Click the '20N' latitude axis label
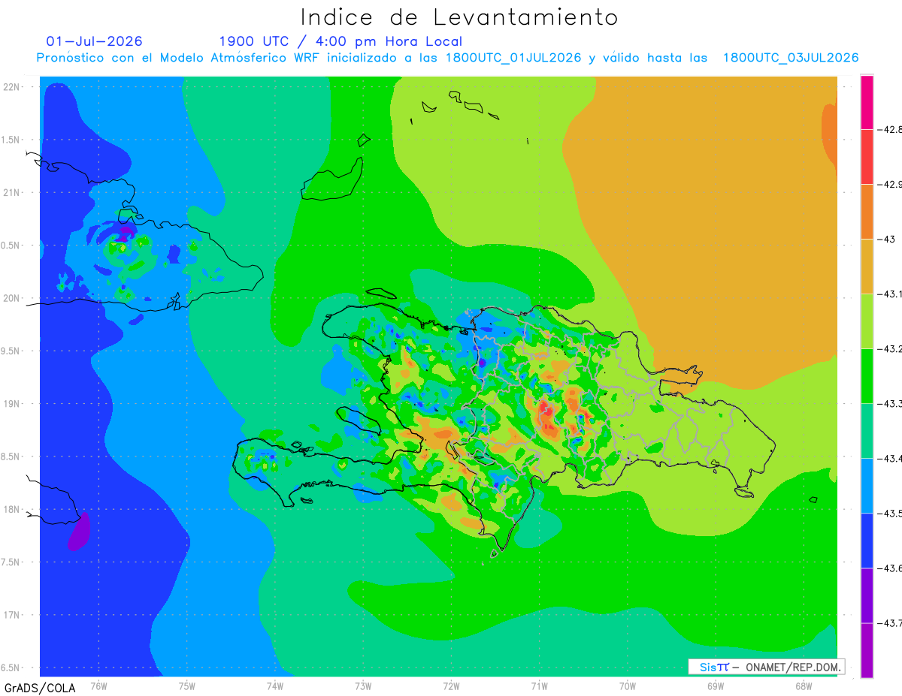This screenshot has width=902, height=696. point(11,298)
